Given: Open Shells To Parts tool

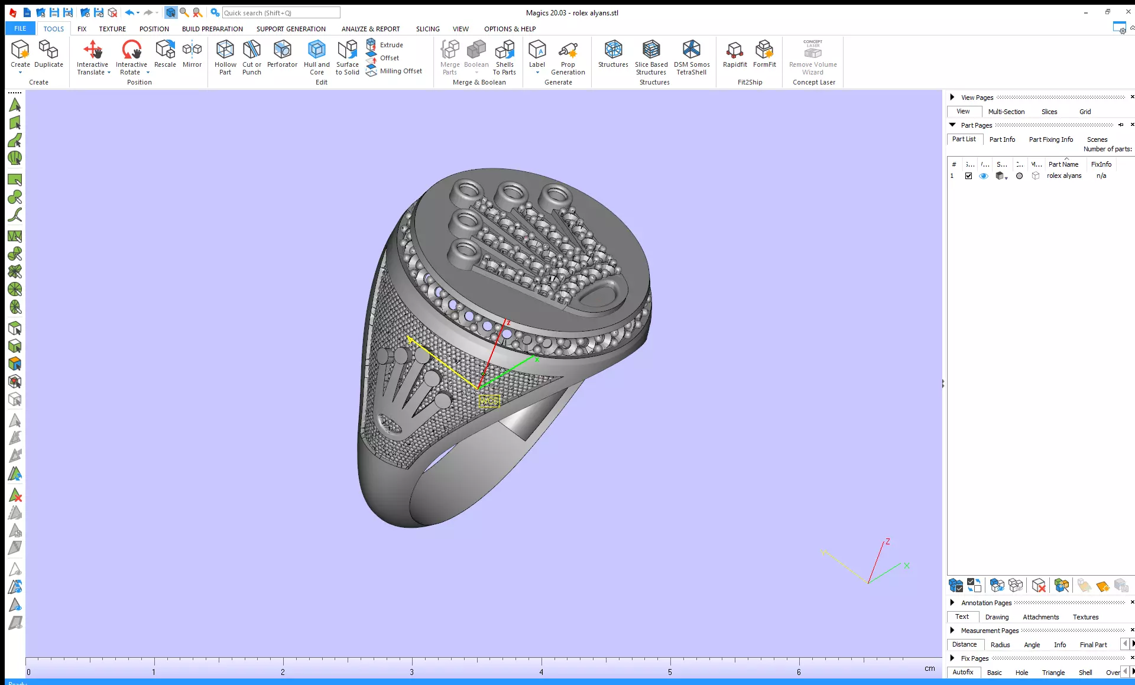Looking at the screenshot, I should [504, 57].
